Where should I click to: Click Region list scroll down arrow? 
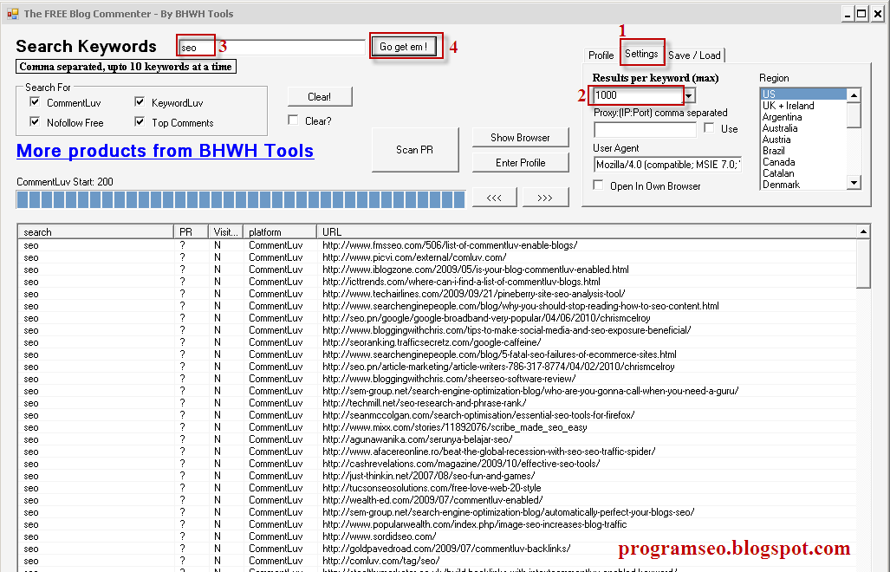tap(854, 183)
